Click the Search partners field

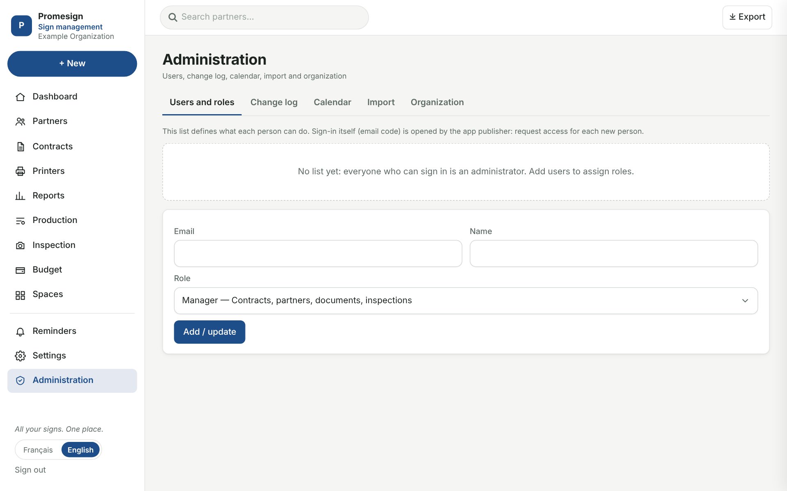tap(264, 17)
